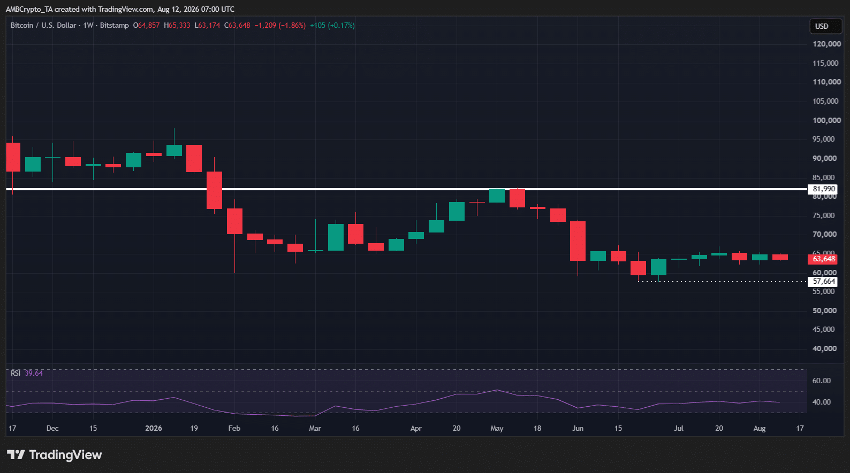Image resolution: width=850 pixels, height=473 pixels.
Task: Click the 85,000 price axis label
Action: [x=824, y=177]
